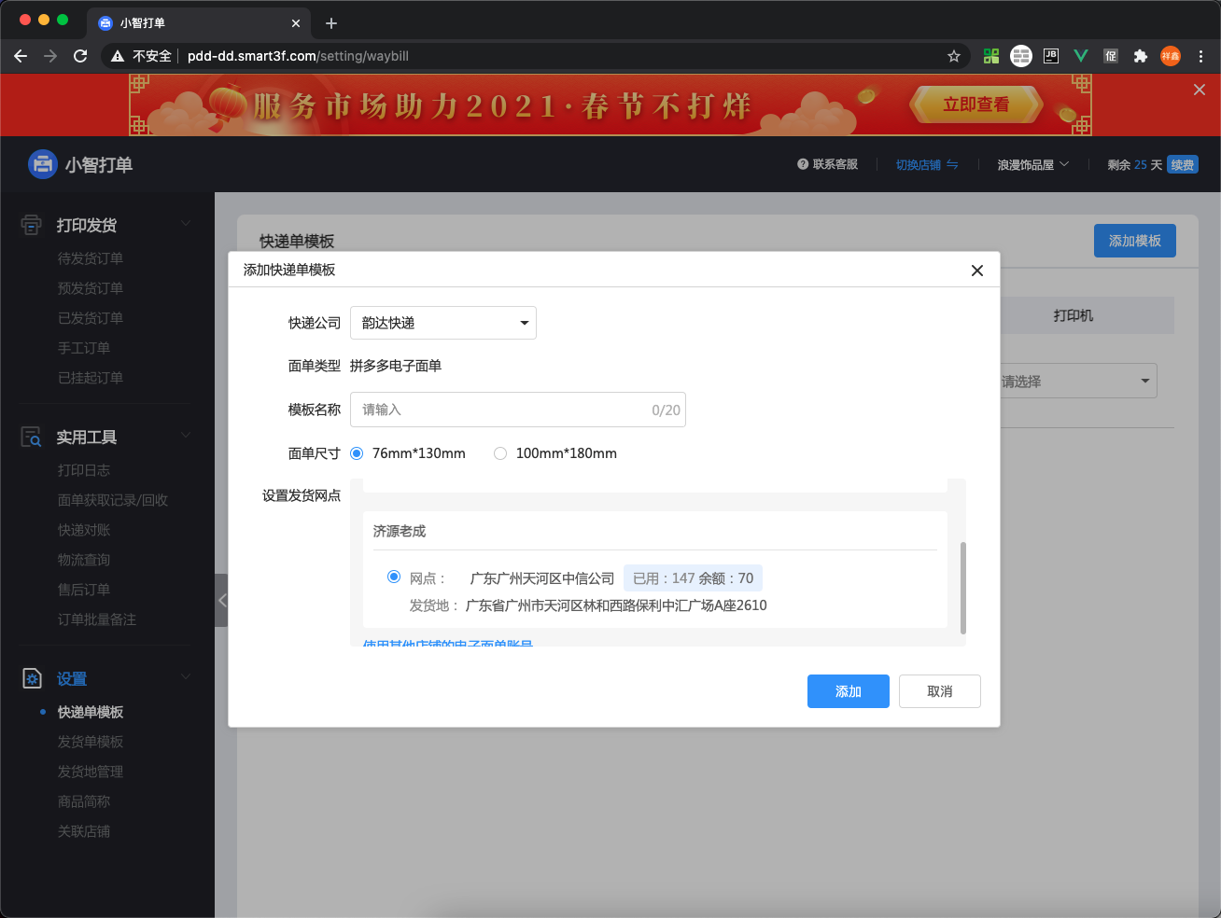
Task: Open 待发货订单 in sidebar
Action: pyautogui.click(x=91, y=258)
